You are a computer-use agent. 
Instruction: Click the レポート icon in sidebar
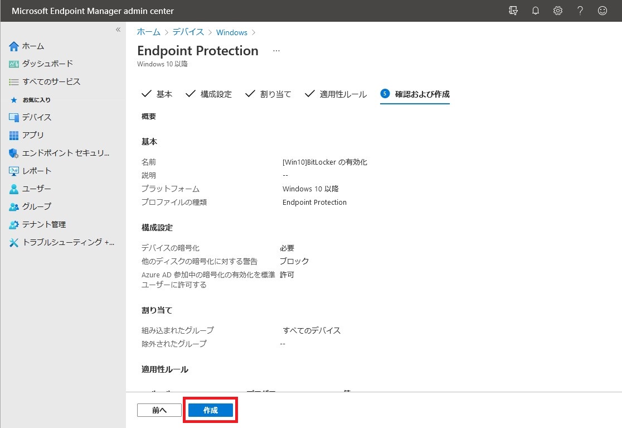pos(14,171)
